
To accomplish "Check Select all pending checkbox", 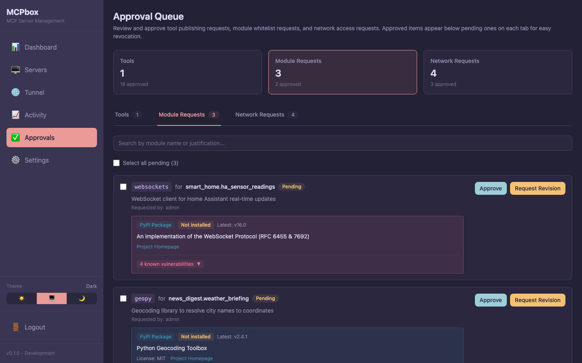I will pyautogui.click(x=116, y=163).
